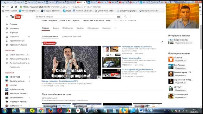
Task: Expand library with Развернуть
Action: (x=15, y=67)
